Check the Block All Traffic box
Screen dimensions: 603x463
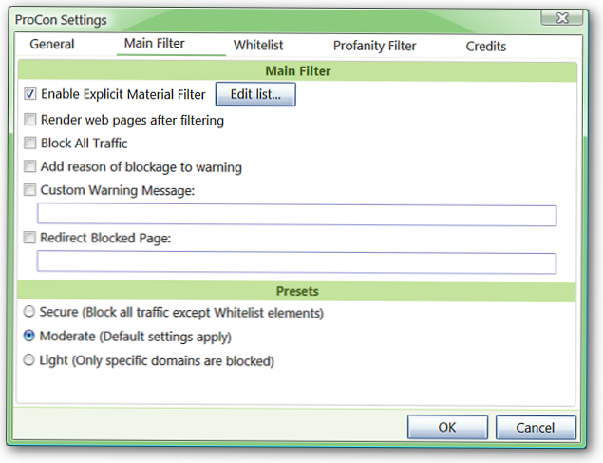tap(30, 144)
